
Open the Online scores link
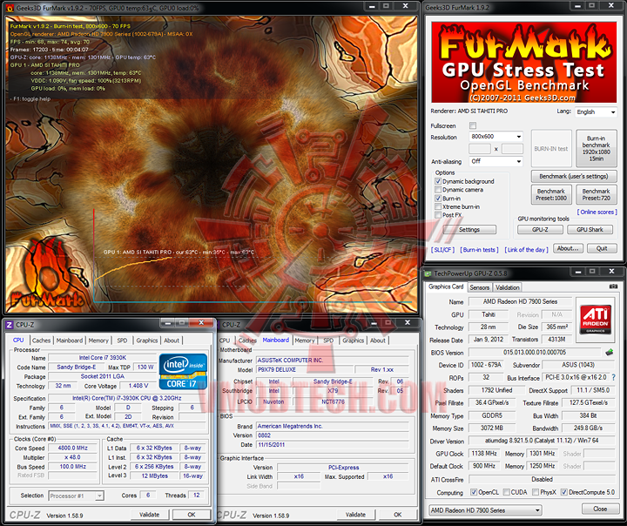(597, 212)
